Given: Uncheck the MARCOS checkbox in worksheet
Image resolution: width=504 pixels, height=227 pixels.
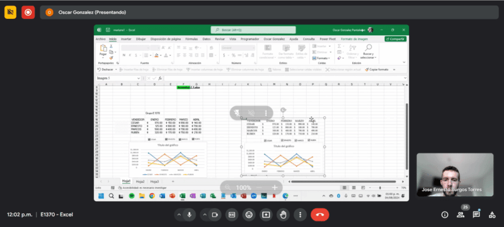Looking at the screenshot, I should (x=180, y=139).
